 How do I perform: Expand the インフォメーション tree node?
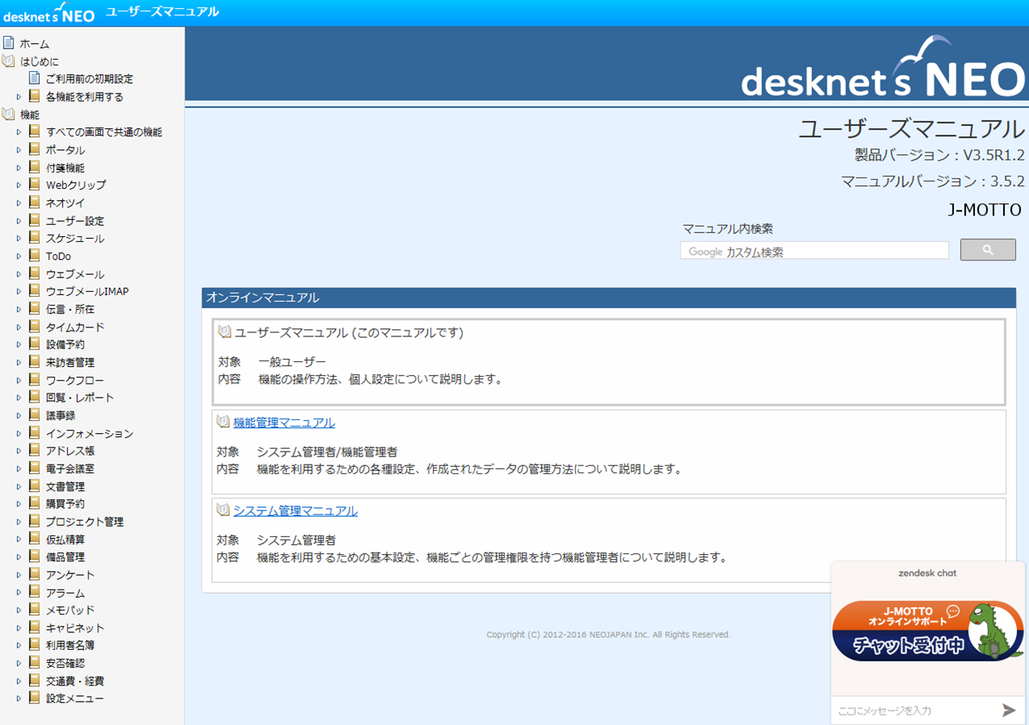(19, 433)
